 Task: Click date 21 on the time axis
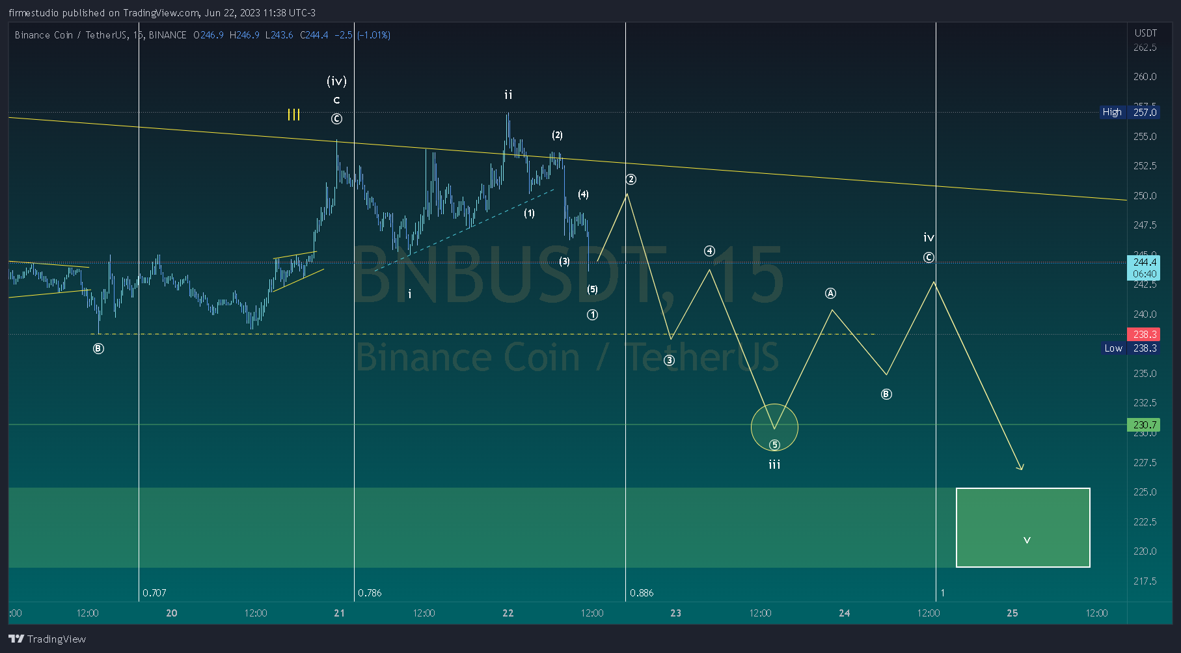coord(340,613)
